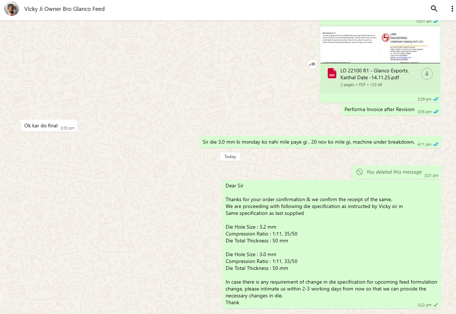The width and height of the screenshot is (456, 314).
Task: Click the forward arrow beside the PDF
Action: click(x=312, y=65)
